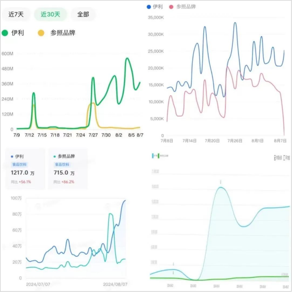Screen dimensions: 292x292
Task: Click the 20,000K axis label
Action: coord(156,68)
